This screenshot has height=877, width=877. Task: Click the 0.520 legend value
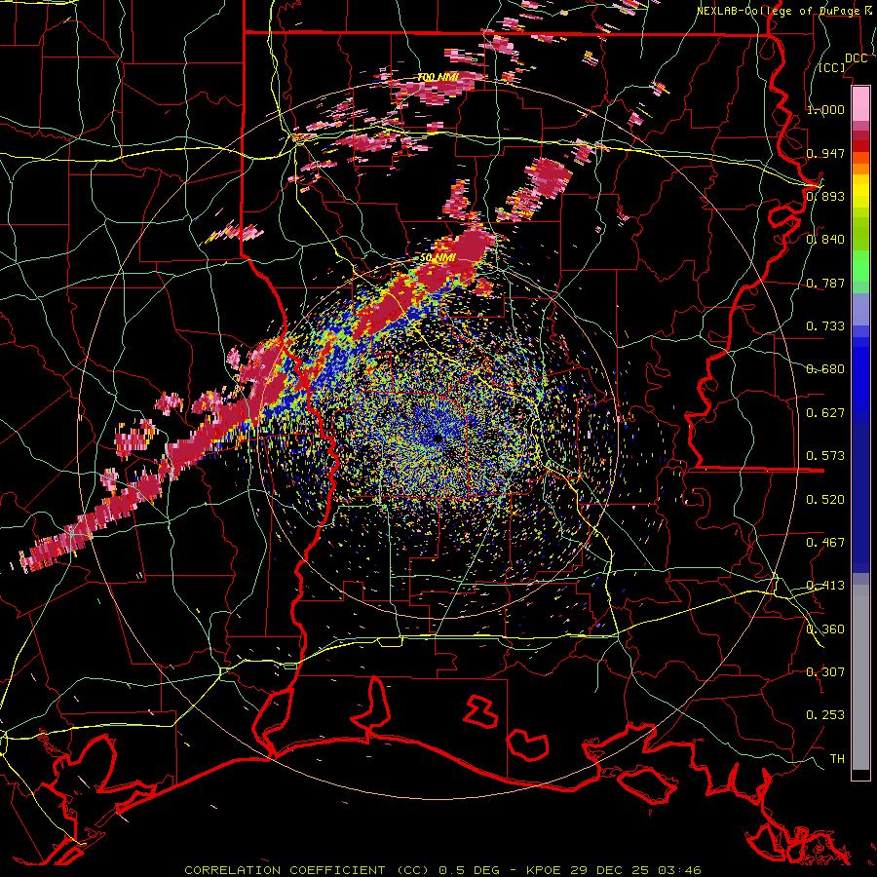pos(825,500)
